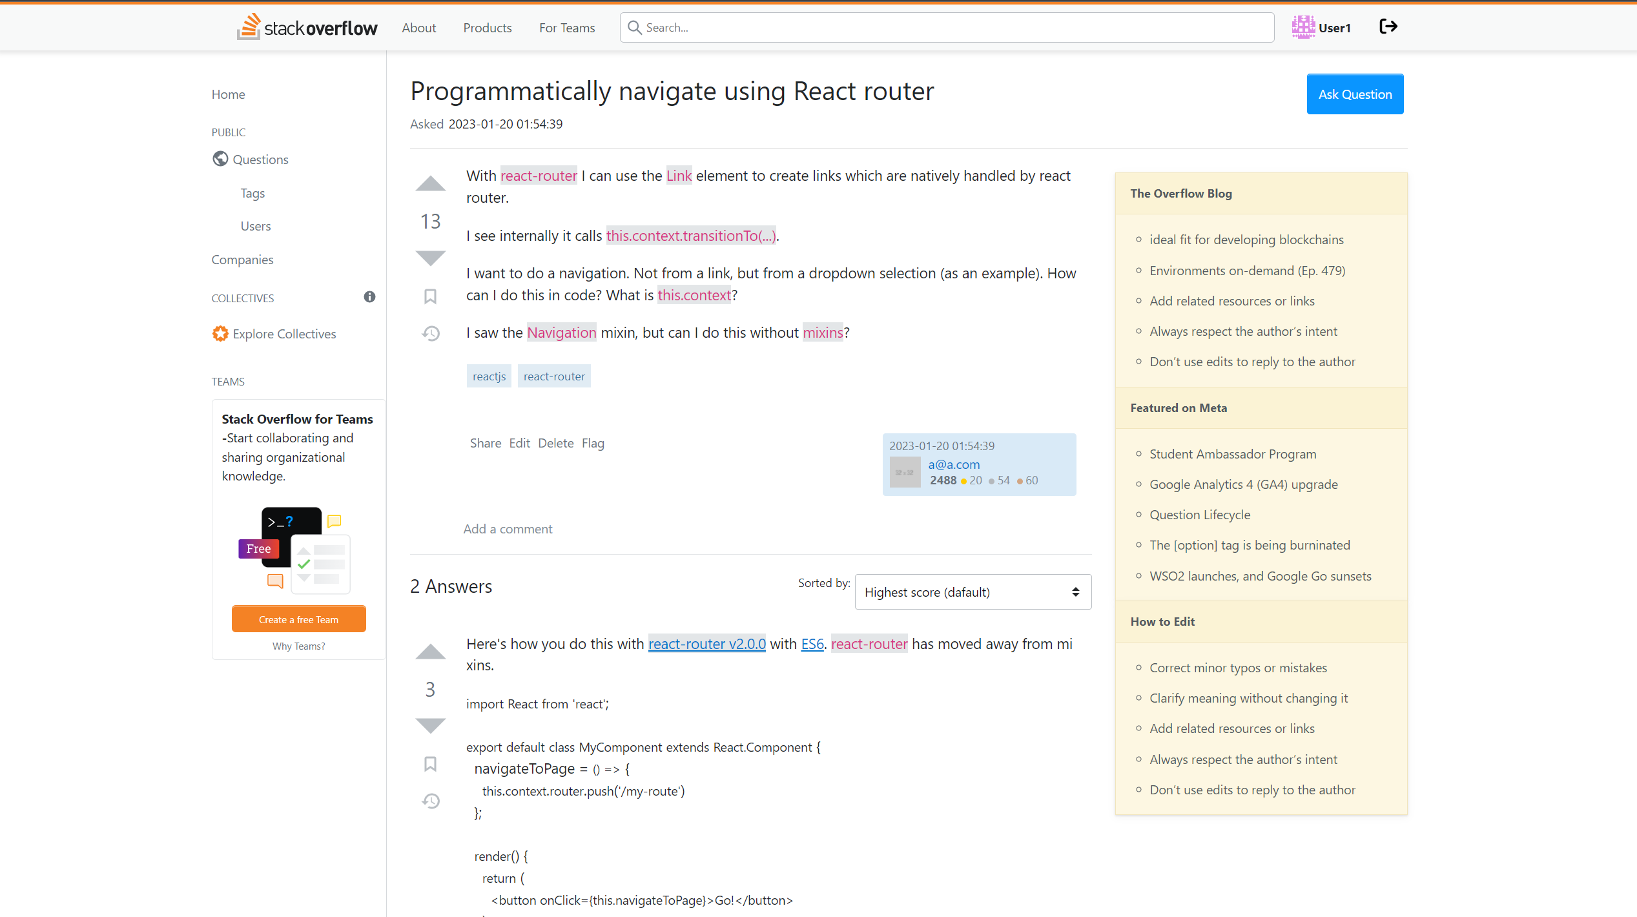The width and height of the screenshot is (1637, 917).
Task: Click the globe icon beside Questions
Action: tap(220, 159)
